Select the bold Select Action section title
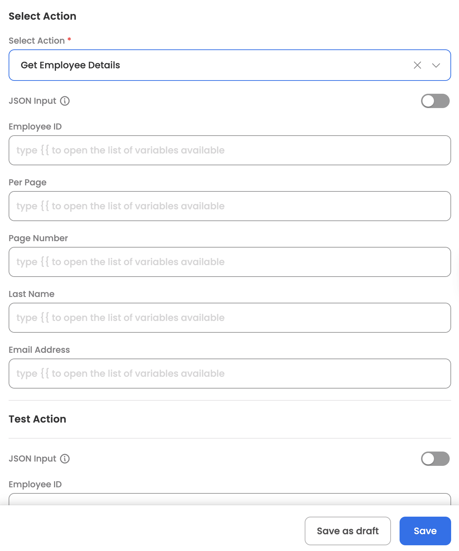The image size is (459, 551). point(43,16)
